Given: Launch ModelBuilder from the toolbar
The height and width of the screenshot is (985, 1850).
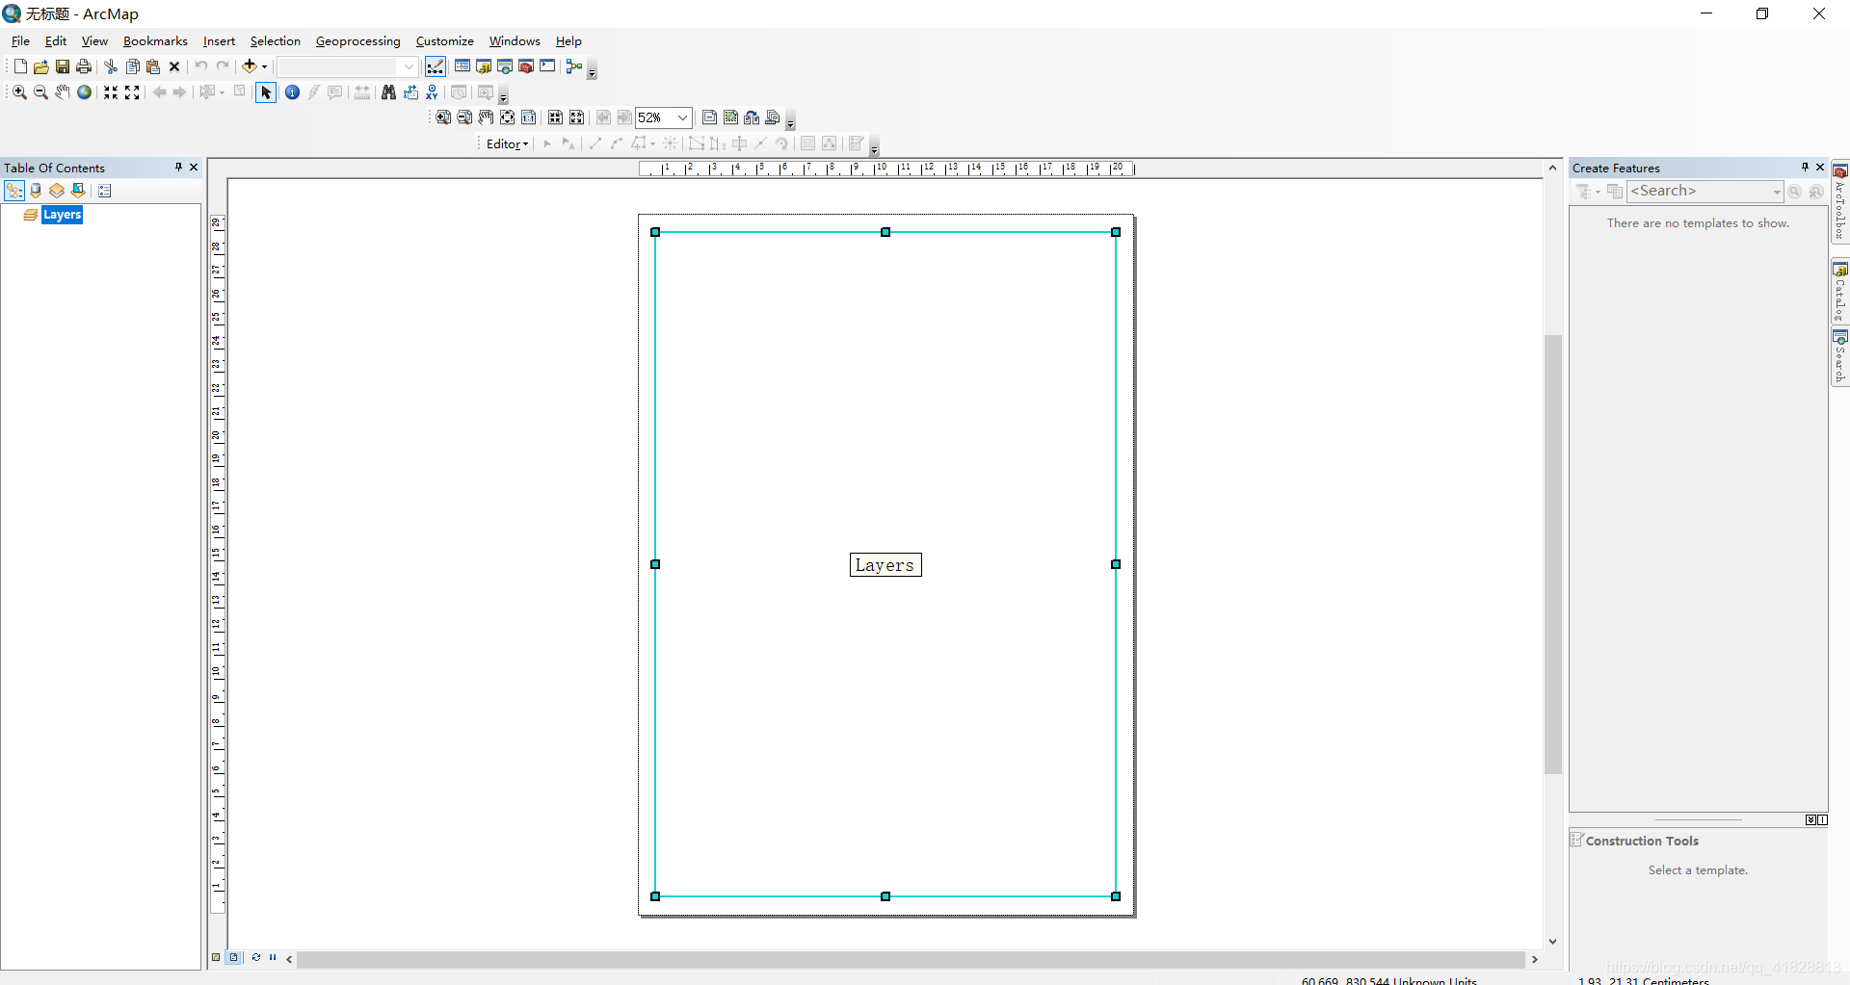Looking at the screenshot, I should [x=574, y=66].
